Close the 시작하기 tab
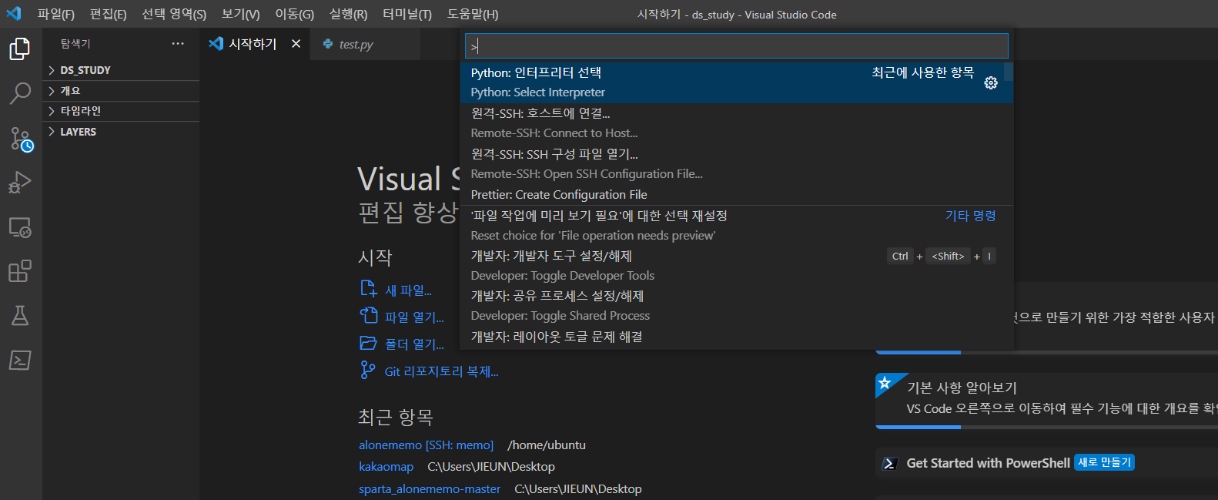This screenshot has height=500, width=1218. click(x=296, y=44)
